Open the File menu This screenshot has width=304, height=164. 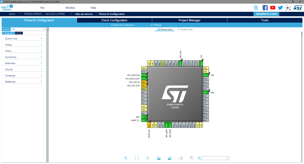(x=42, y=8)
